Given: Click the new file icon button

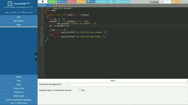Looking at the screenshot, I should pos(43,1).
